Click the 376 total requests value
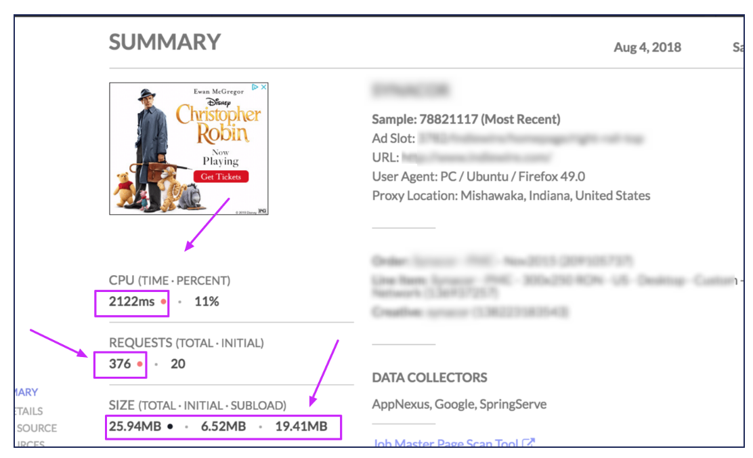753x458 pixels. pyautogui.click(x=120, y=364)
